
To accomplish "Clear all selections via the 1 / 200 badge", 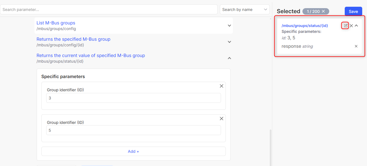I will click(323, 11).
